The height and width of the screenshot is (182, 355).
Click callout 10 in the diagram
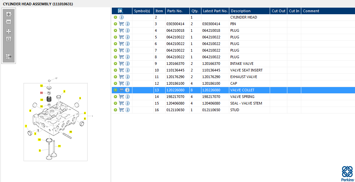click(39, 140)
